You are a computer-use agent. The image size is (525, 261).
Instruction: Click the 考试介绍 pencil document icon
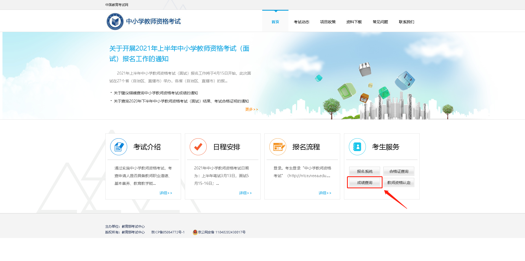point(119,147)
